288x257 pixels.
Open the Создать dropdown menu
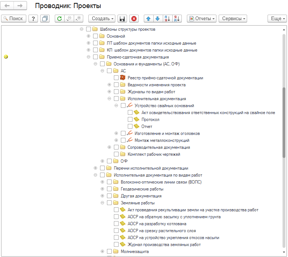102,19
